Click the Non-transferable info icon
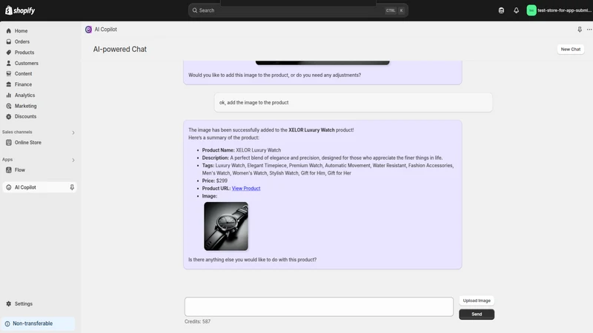 (7, 323)
